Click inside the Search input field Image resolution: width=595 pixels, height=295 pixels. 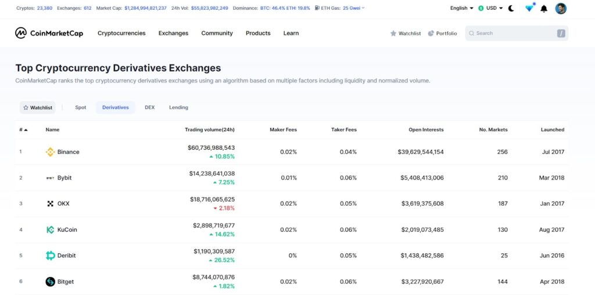point(517,33)
